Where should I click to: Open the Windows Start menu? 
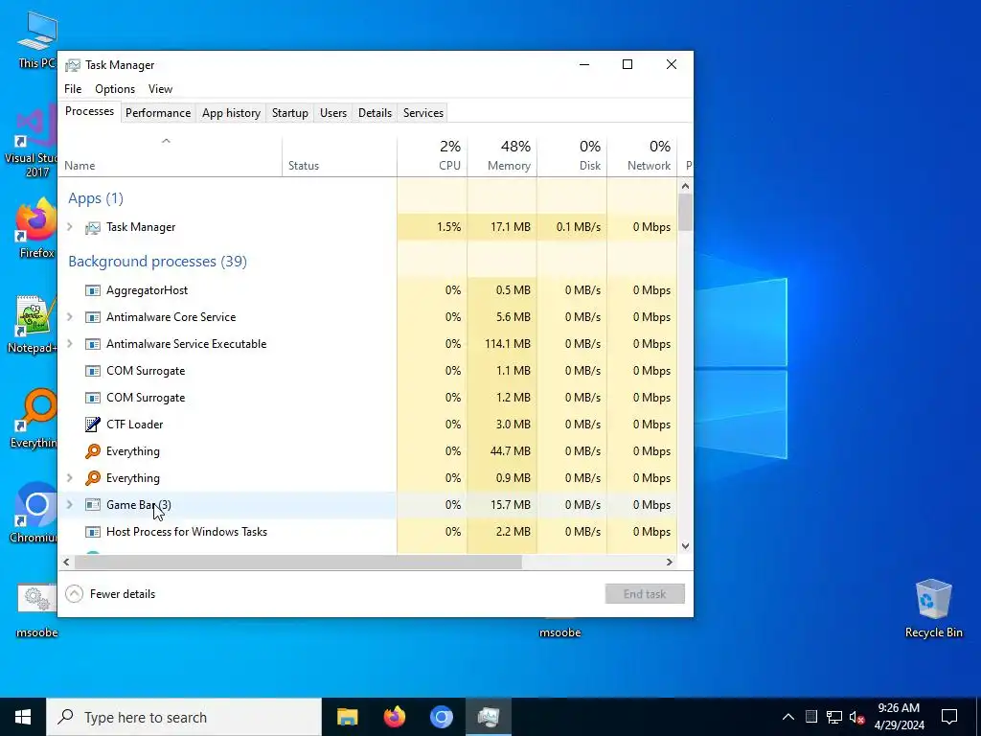(23, 717)
